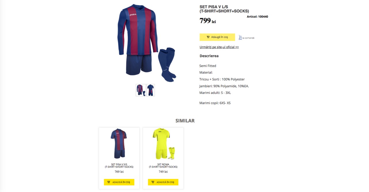Click the 'la comandă' availability text
Viewport: 369px width, 192px height.
[x=248, y=38]
